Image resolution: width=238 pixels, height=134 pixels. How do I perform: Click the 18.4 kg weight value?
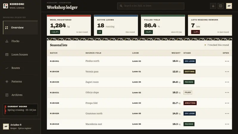[x=176, y=61]
